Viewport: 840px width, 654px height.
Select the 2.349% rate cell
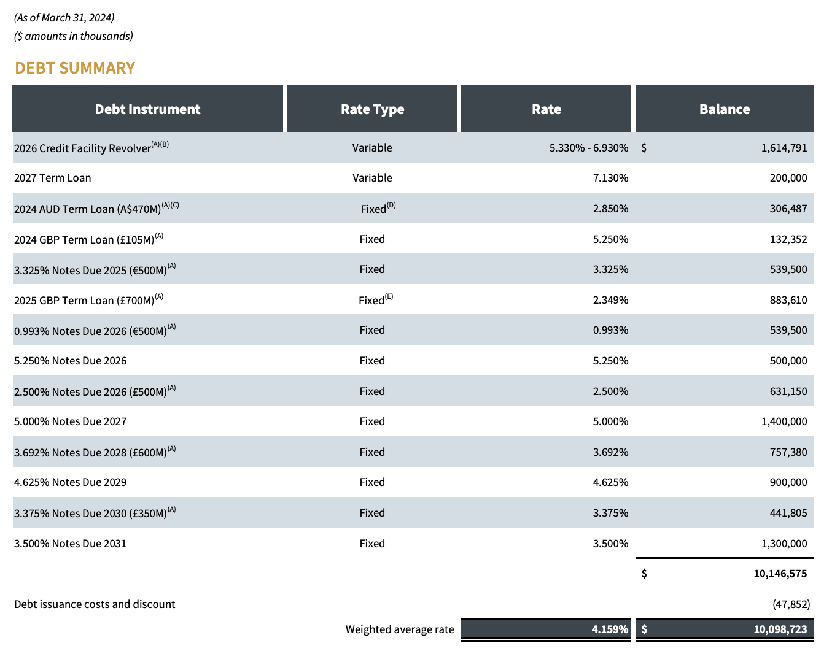coord(610,300)
